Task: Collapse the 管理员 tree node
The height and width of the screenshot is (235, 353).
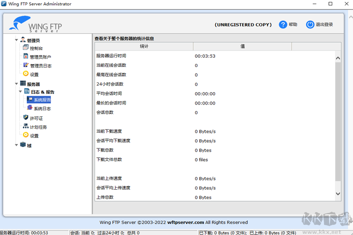Action: pyautogui.click(x=16, y=40)
